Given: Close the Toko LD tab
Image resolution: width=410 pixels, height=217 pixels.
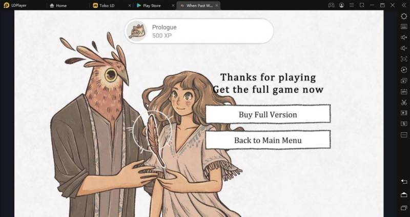Looking at the screenshot, I should pyautogui.click(x=130, y=6).
